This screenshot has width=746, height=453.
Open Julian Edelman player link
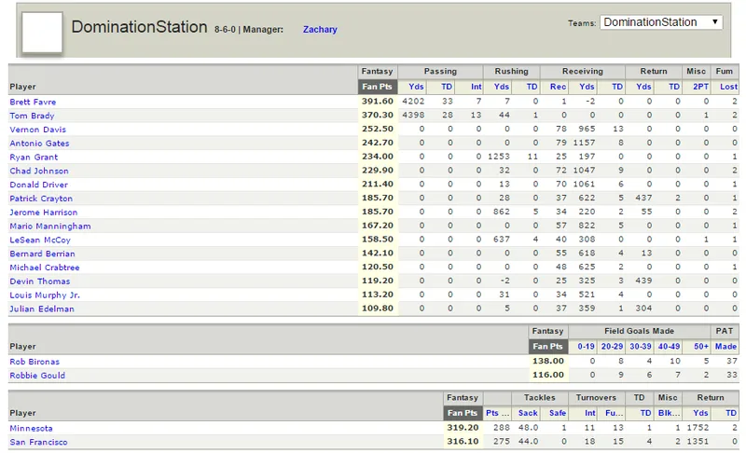(42, 309)
